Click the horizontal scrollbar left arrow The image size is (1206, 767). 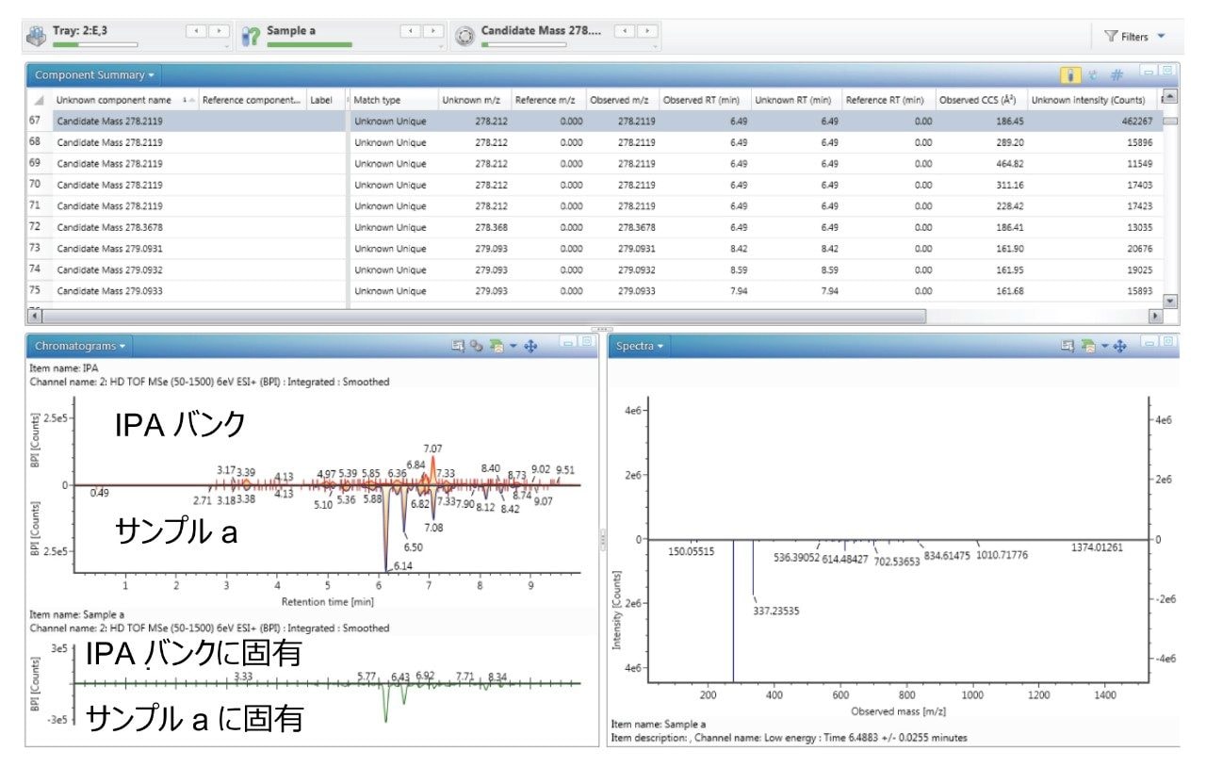[36, 317]
